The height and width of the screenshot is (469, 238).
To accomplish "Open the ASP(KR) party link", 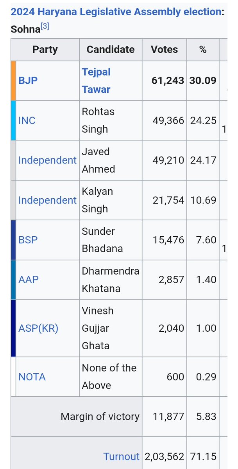I will [38, 328].
